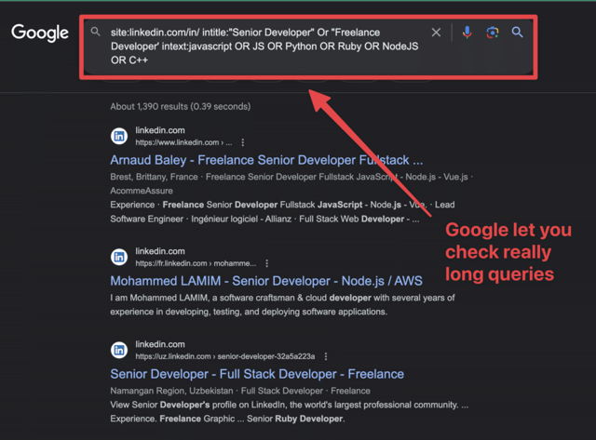The height and width of the screenshot is (440, 596).
Task: Click LinkedIn favicon of Arnaud Baley result
Action: [x=119, y=136]
